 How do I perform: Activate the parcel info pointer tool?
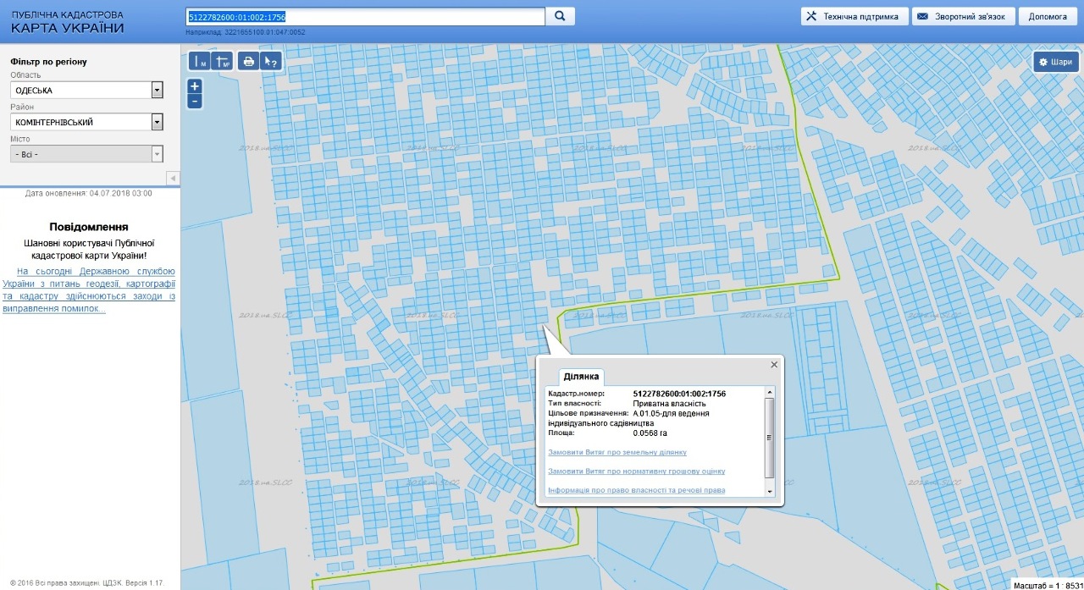coord(270,61)
